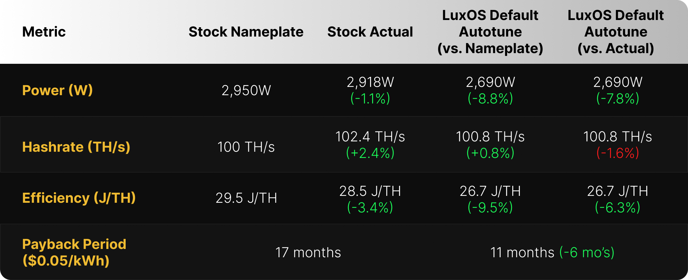Click the Stock Actual column header
The width and height of the screenshot is (688, 280).
370,32
